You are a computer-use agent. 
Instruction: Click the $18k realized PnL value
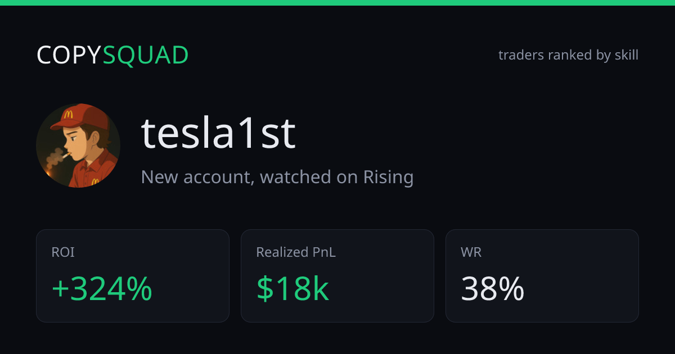pyautogui.click(x=292, y=289)
